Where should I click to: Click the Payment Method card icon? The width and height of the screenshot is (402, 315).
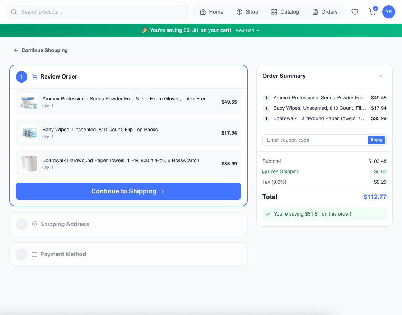[34, 254]
